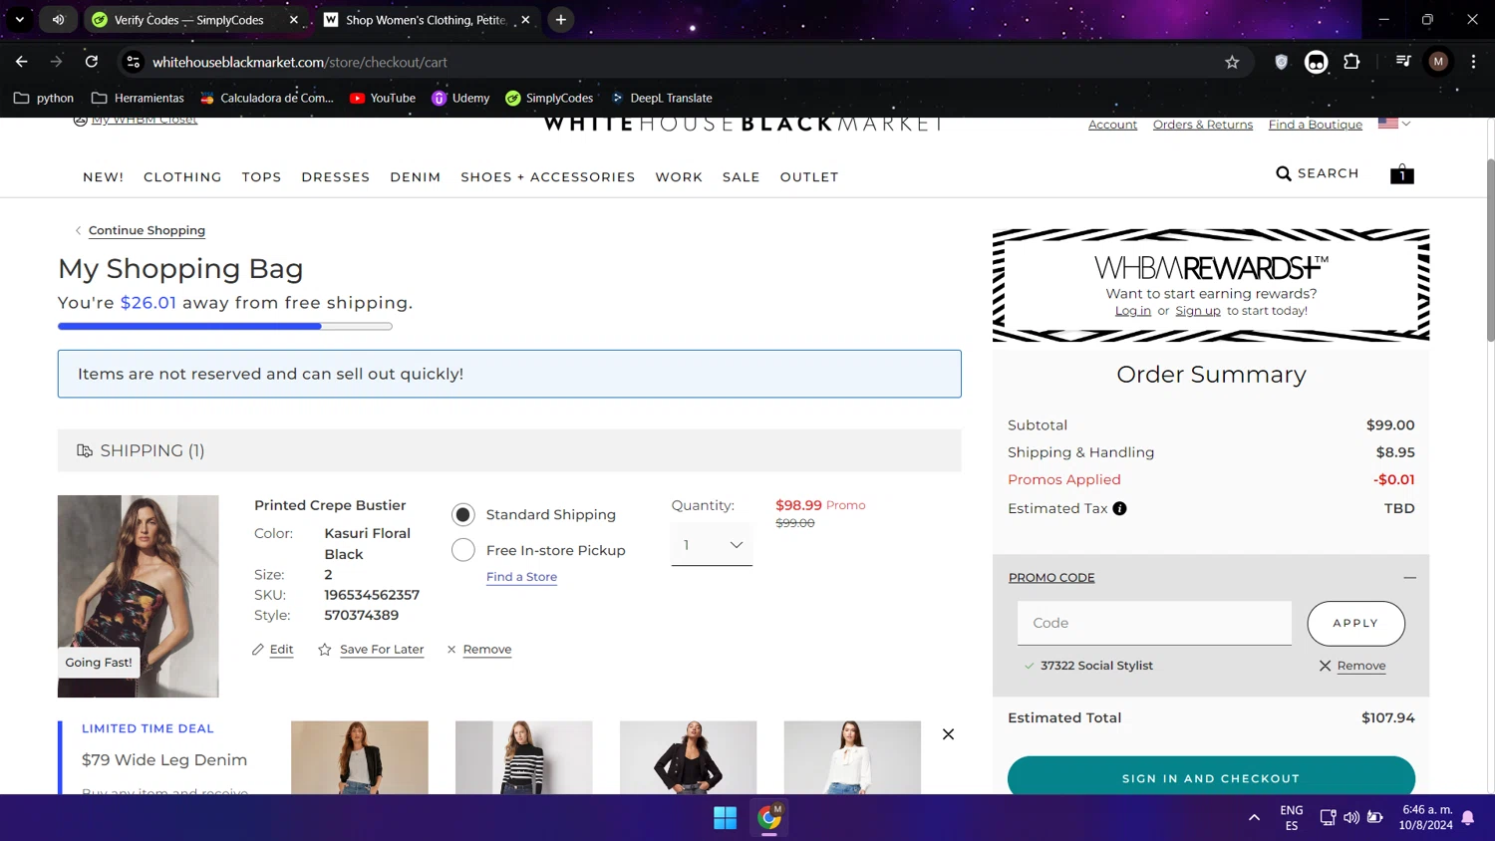The height and width of the screenshot is (841, 1495).
Task: Open Orders & Returns link
Action: point(1203,125)
